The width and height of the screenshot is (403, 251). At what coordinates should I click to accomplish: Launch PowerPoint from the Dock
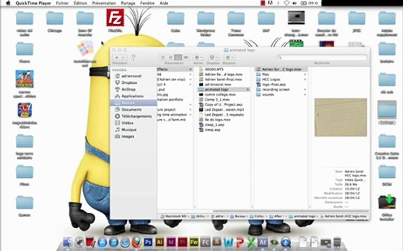[240, 242]
